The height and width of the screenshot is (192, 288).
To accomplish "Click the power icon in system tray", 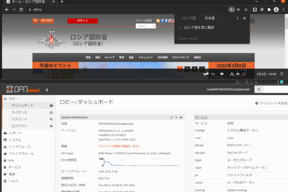I will click(244, 74).
